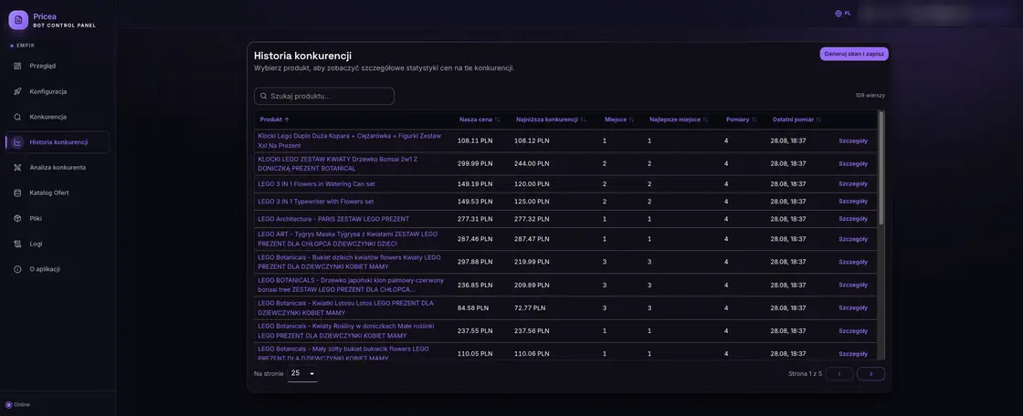Click the 84.58 PLN price cell

coord(473,307)
